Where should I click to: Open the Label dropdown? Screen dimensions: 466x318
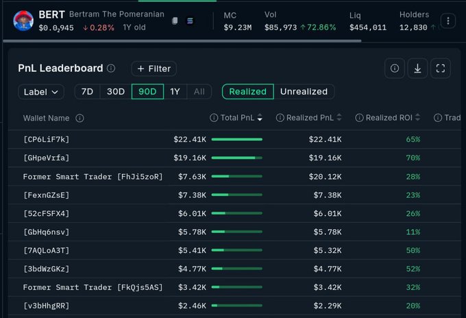pyautogui.click(x=41, y=92)
